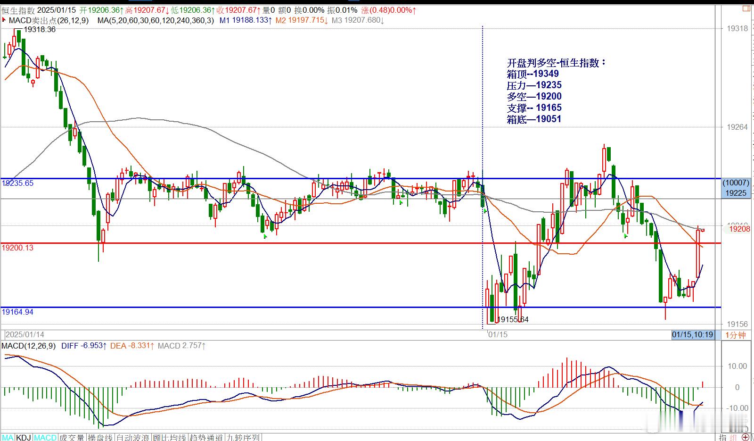Click the M2 19197.715 moving average value

coord(302,20)
